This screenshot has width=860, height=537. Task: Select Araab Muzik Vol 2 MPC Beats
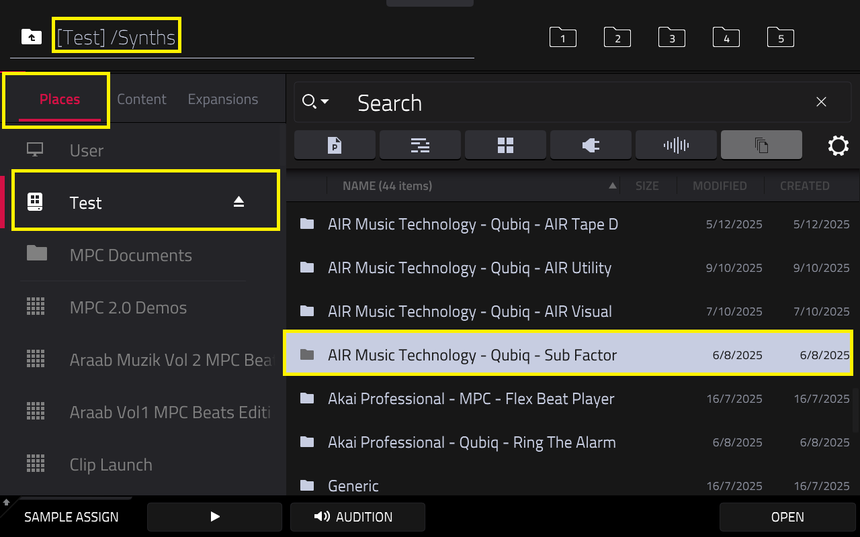click(143, 360)
